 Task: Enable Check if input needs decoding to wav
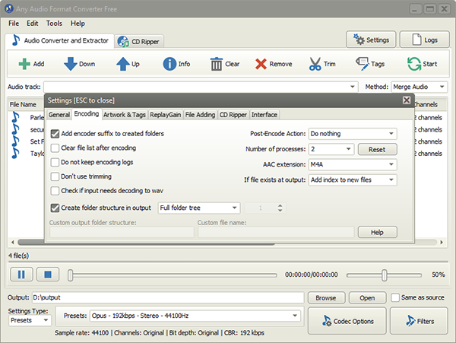[x=55, y=191]
